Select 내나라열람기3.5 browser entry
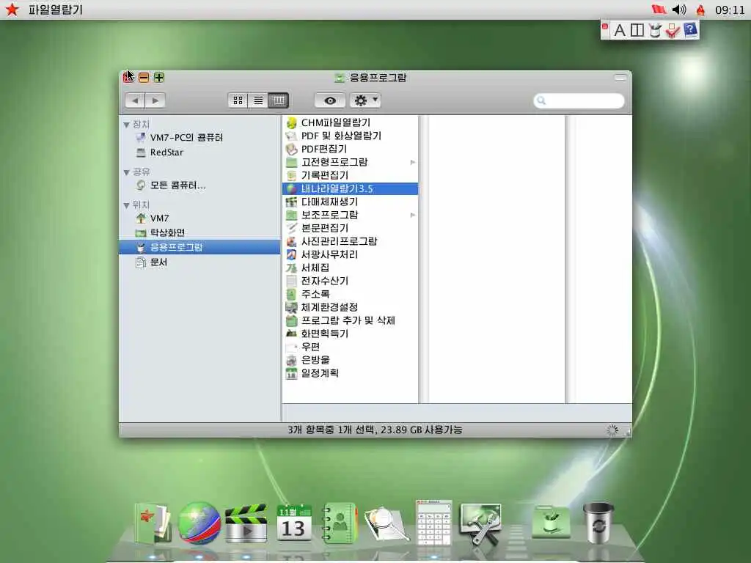 click(x=350, y=188)
